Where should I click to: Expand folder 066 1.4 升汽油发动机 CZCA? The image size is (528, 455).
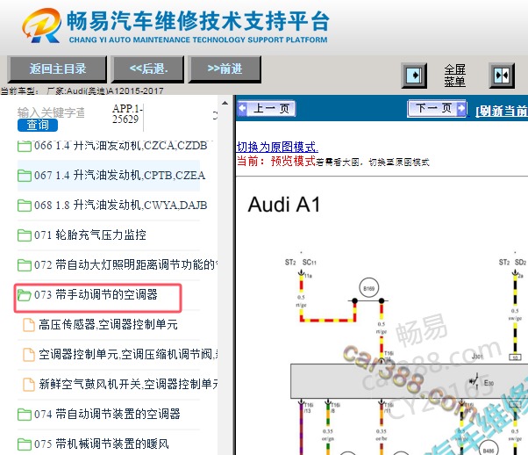(120, 146)
